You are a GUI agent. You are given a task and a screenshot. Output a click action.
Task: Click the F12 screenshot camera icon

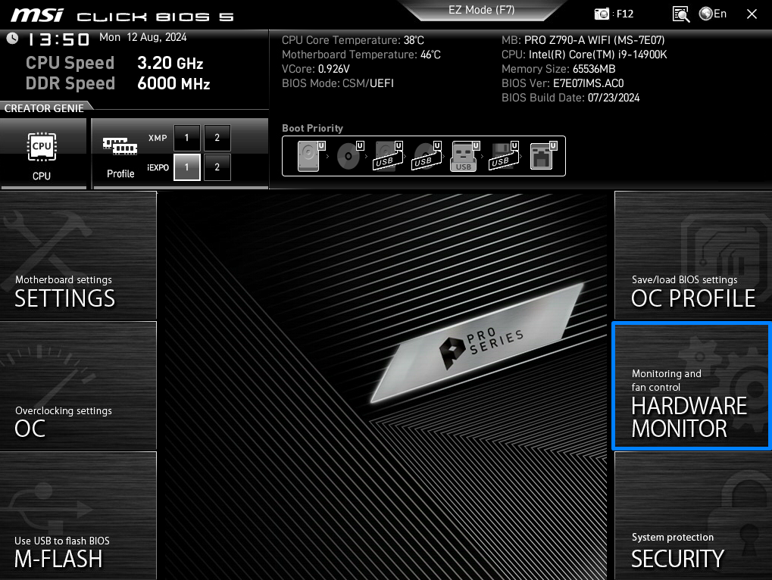(x=601, y=14)
